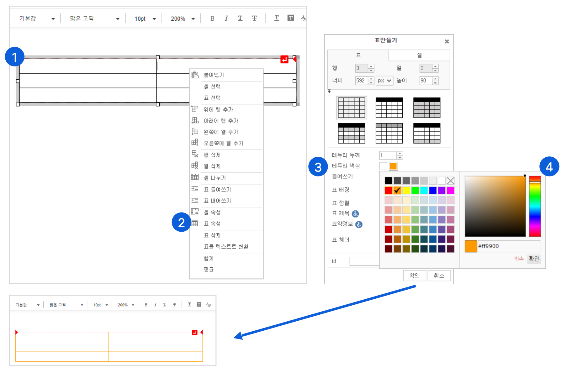Click the red 취소 link in the color picker
The image size is (567, 373).
(x=519, y=259)
